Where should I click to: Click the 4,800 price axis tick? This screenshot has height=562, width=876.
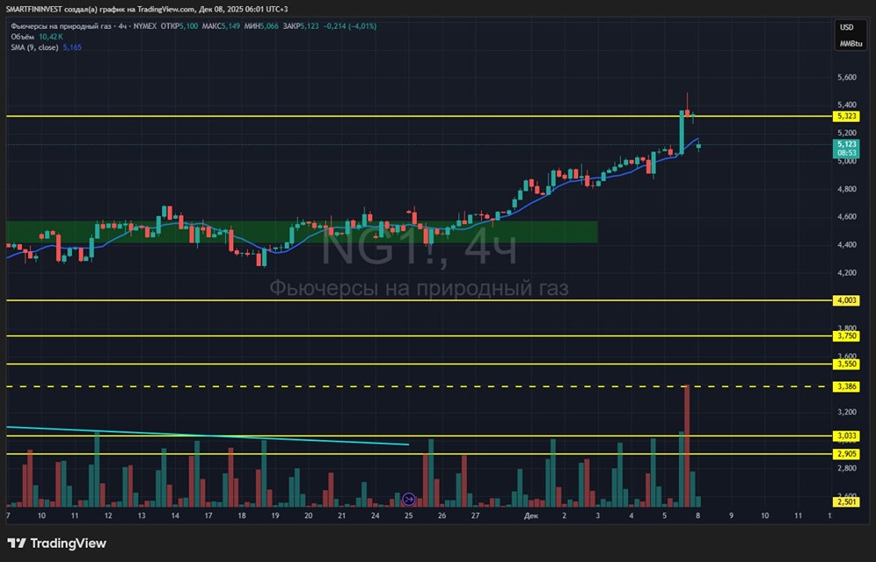click(x=847, y=188)
